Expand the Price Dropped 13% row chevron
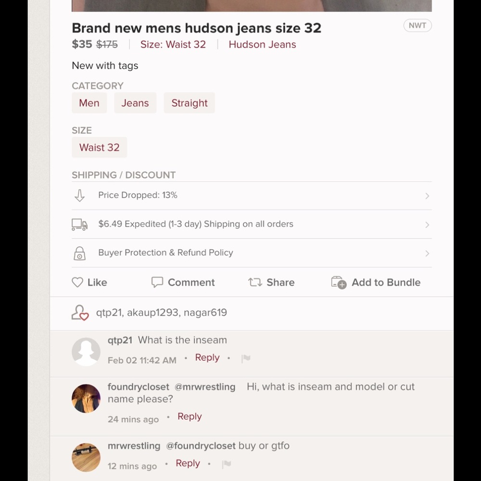The image size is (481, 481). point(427,196)
